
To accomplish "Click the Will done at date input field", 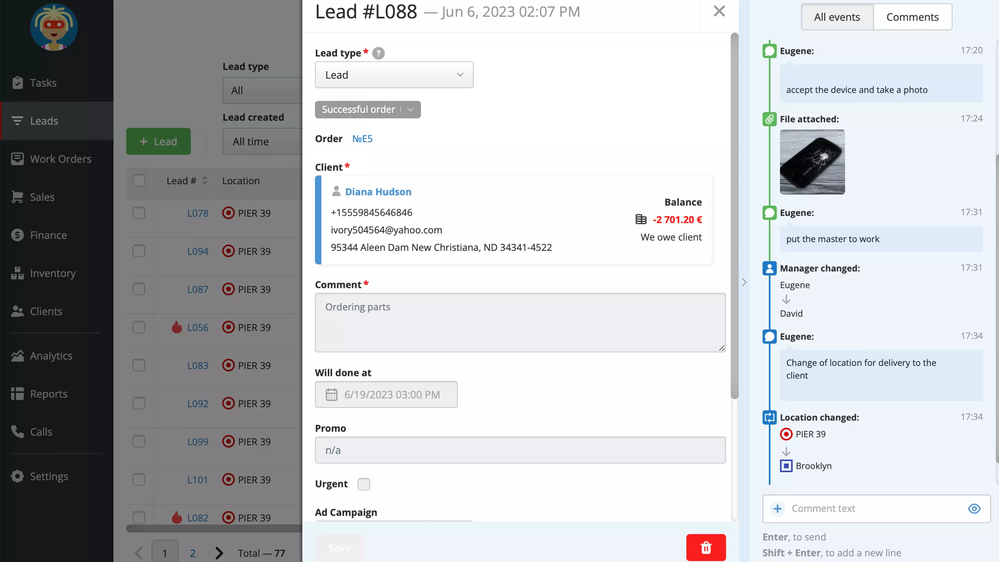I will point(386,395).
